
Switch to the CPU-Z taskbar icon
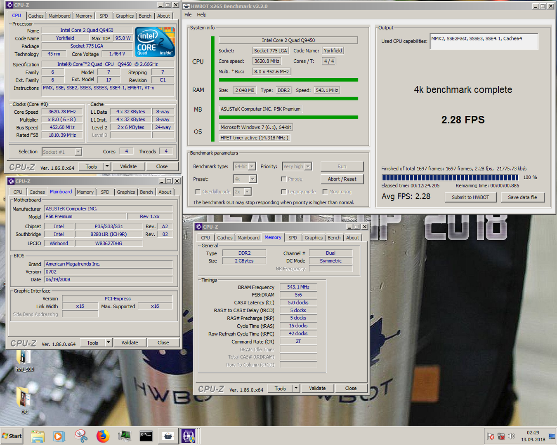point(189,436)
